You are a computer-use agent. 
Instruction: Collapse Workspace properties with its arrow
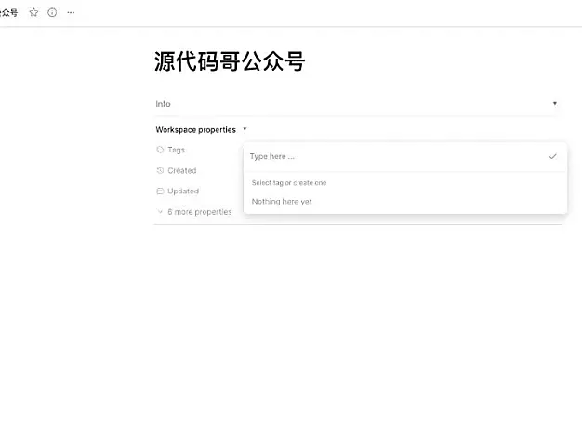(245, 129)
